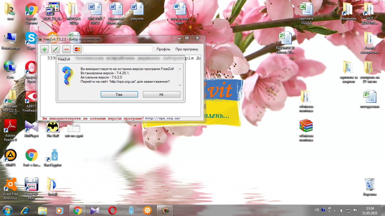The width and height of the screenshot is (385, 216).
Task: Open Opera from the taskbar
Action: [x=112, y=210]
